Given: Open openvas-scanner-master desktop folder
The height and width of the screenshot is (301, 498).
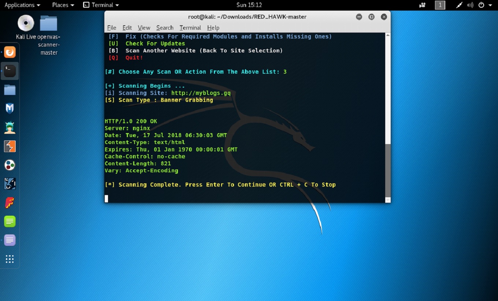Looking at the screenshot, I should (49, 35).
